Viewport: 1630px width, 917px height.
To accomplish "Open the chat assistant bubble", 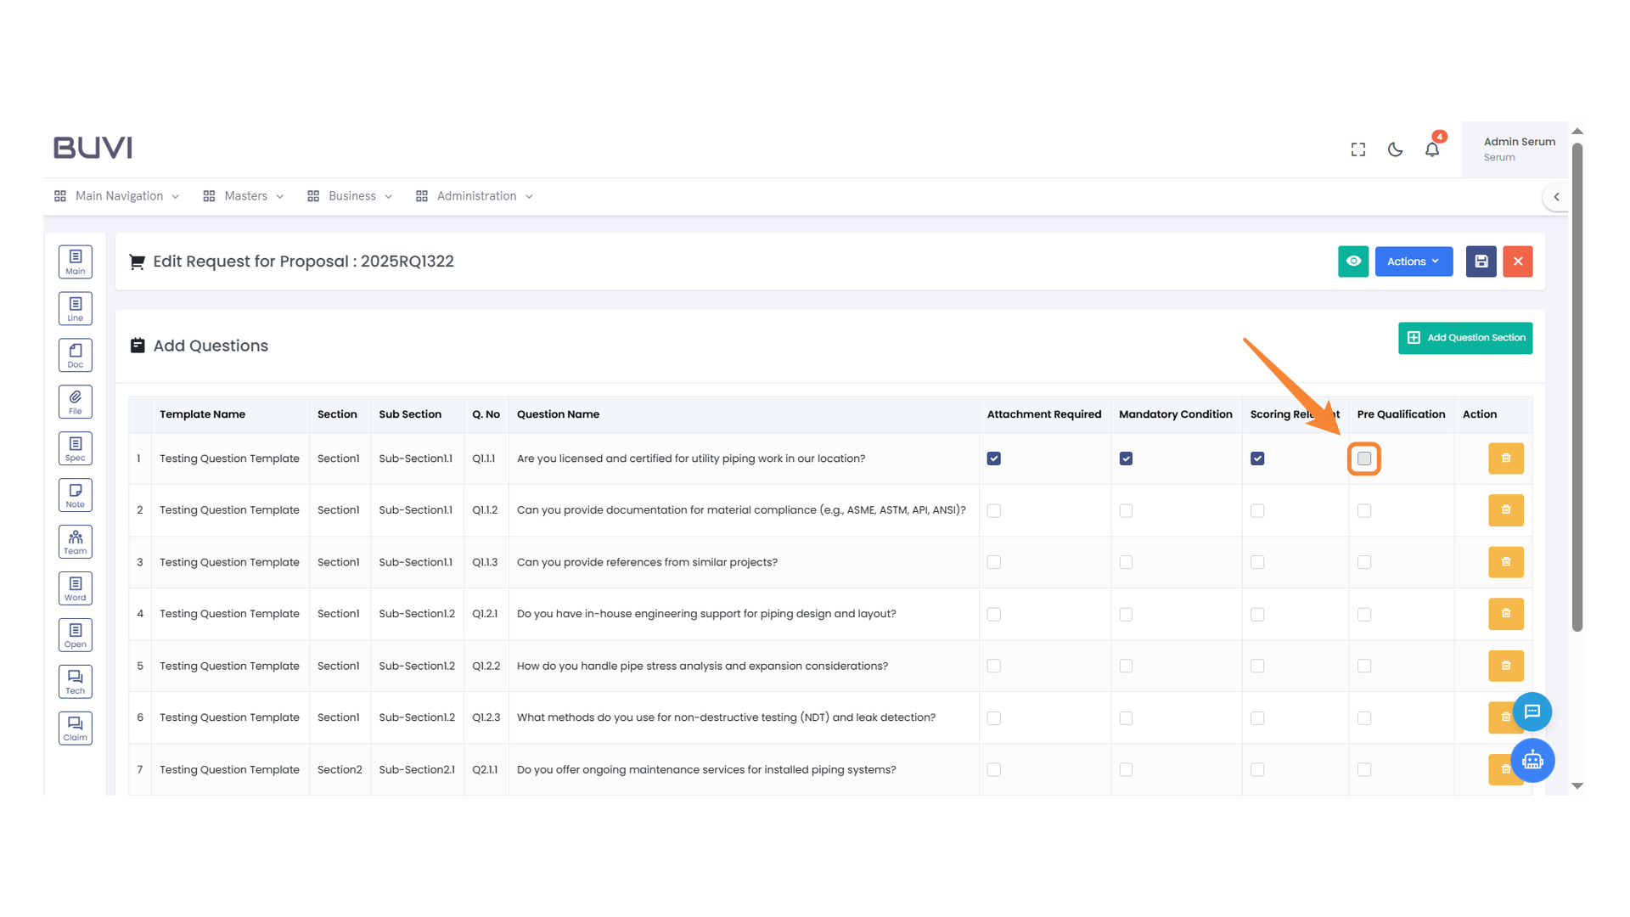I will (1532, 712).
